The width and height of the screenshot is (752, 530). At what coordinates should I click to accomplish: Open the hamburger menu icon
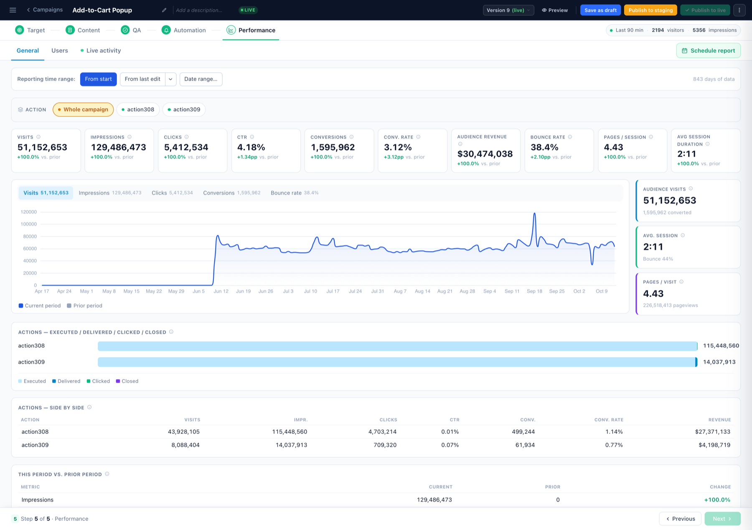pos(13,10)
